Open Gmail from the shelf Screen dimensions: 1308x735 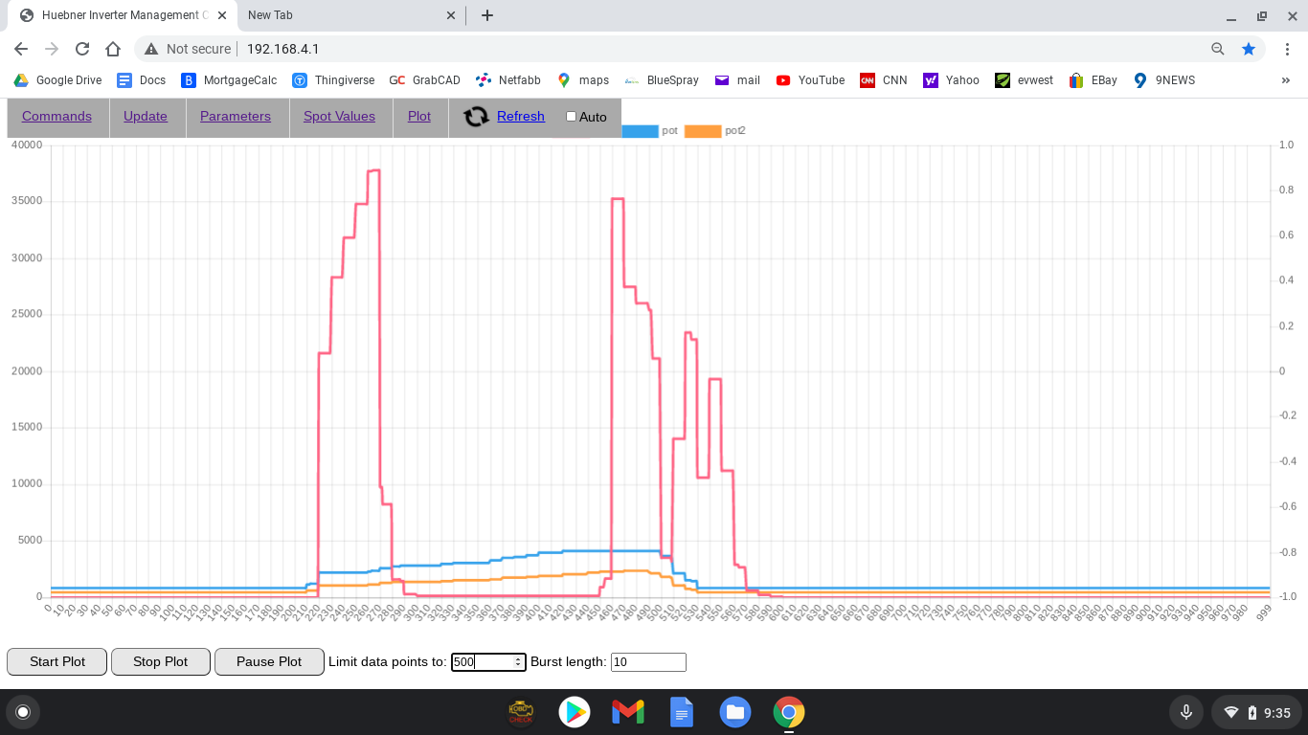tap(627, 712)
